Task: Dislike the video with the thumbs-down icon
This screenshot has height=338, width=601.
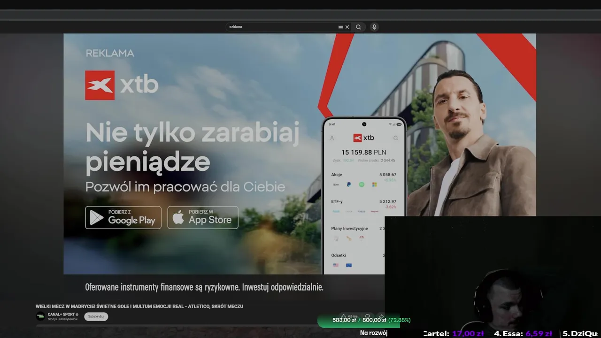Action: click(x=368, y=317)
